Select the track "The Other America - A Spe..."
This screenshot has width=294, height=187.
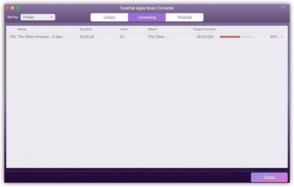41,37
